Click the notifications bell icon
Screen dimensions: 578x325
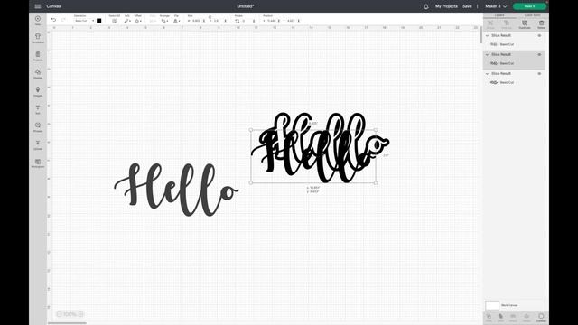pos(426,6)
